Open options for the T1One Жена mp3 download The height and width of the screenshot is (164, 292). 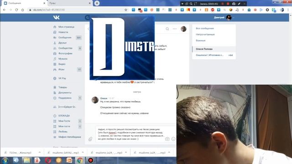pyautogui.click(x=40, y=153)
